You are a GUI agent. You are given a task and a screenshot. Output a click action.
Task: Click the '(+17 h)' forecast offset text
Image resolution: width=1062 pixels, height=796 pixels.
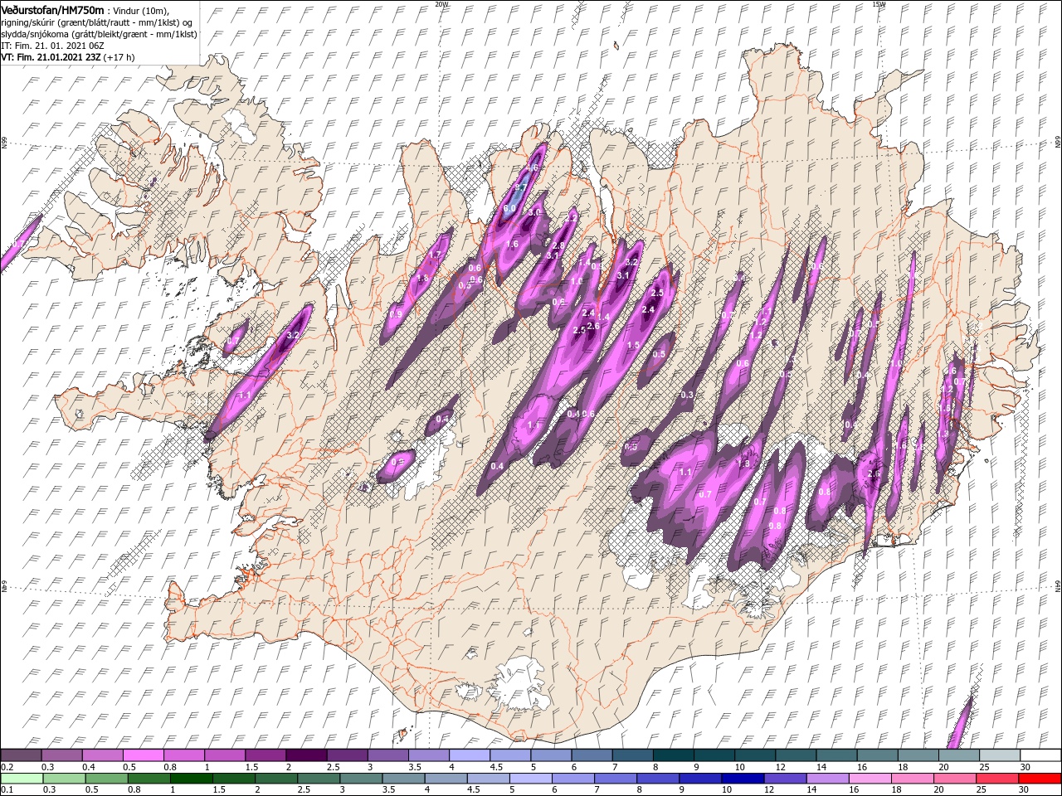pos(119,57)
